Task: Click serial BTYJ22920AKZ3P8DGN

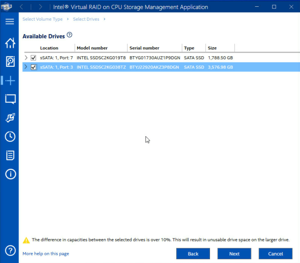Action: coord(154,67)
